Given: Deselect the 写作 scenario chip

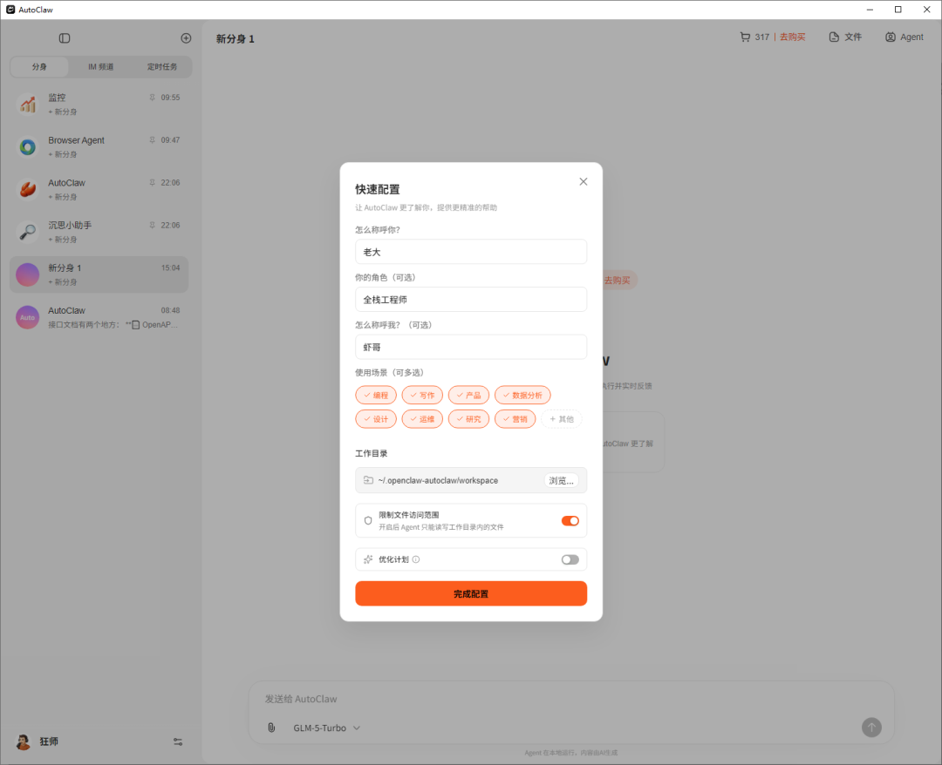Looking at the screenshot, I should coord(422,396).
